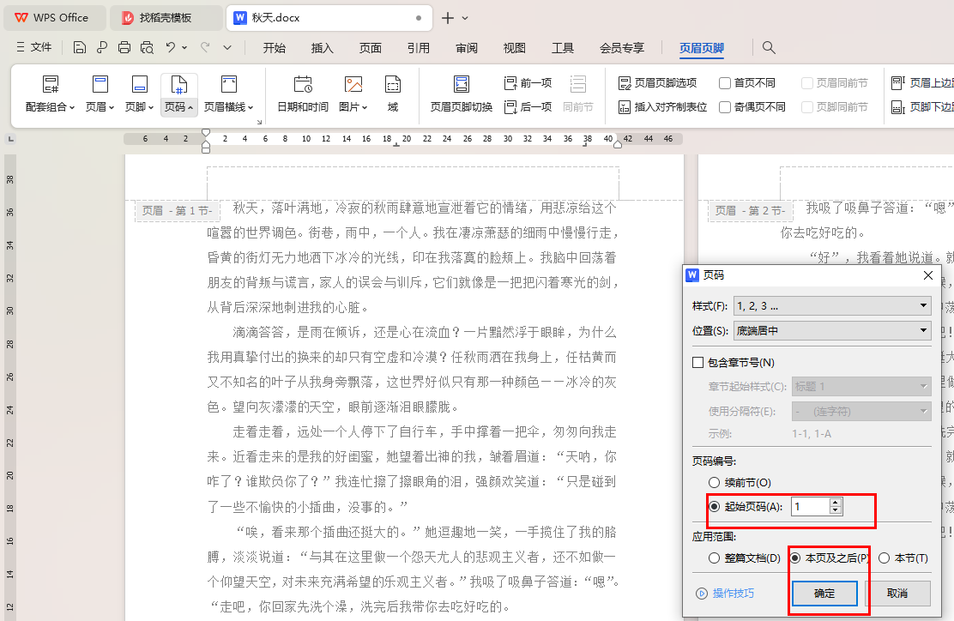Close the 页码 dialog
954x621 pixels.
tap(928, 275)
